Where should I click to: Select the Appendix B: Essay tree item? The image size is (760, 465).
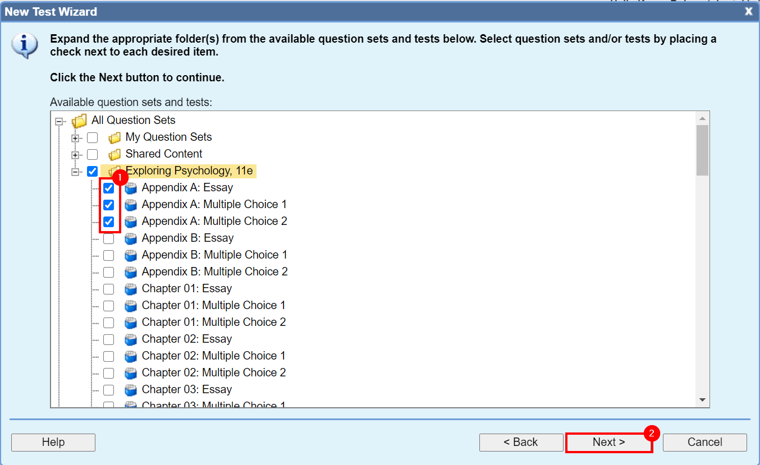pyautogui.click(x=187, y=238)
